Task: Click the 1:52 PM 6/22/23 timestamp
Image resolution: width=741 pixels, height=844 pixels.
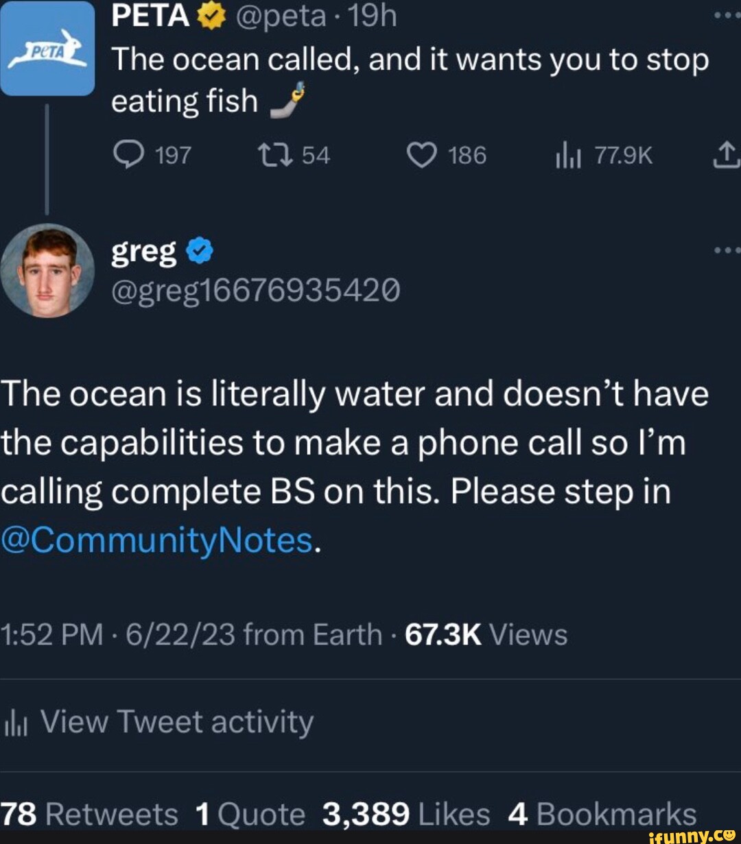Action: (117, 634)
